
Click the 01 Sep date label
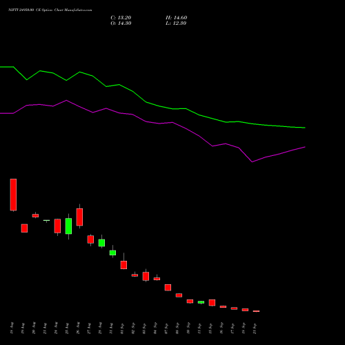point(122,328)
